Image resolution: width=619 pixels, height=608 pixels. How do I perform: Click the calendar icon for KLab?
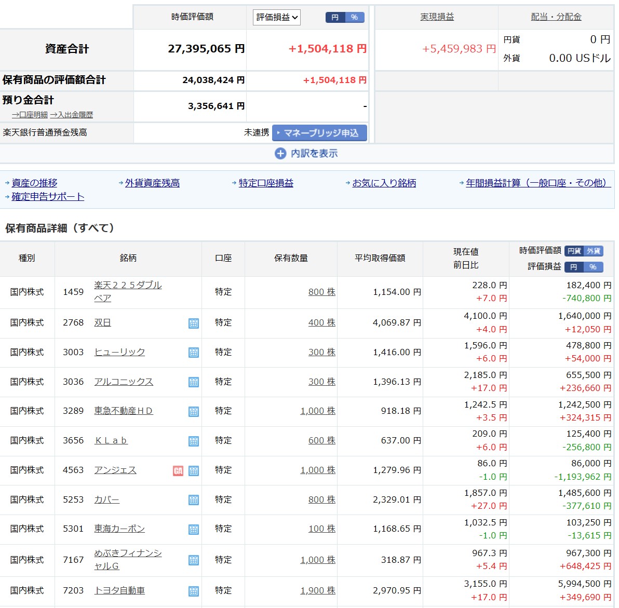tap(194, 441)
